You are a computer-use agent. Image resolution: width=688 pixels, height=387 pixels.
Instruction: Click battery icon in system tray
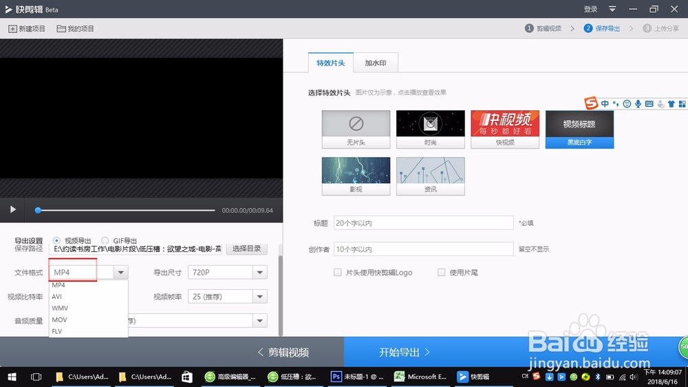(x=610, y=377)
